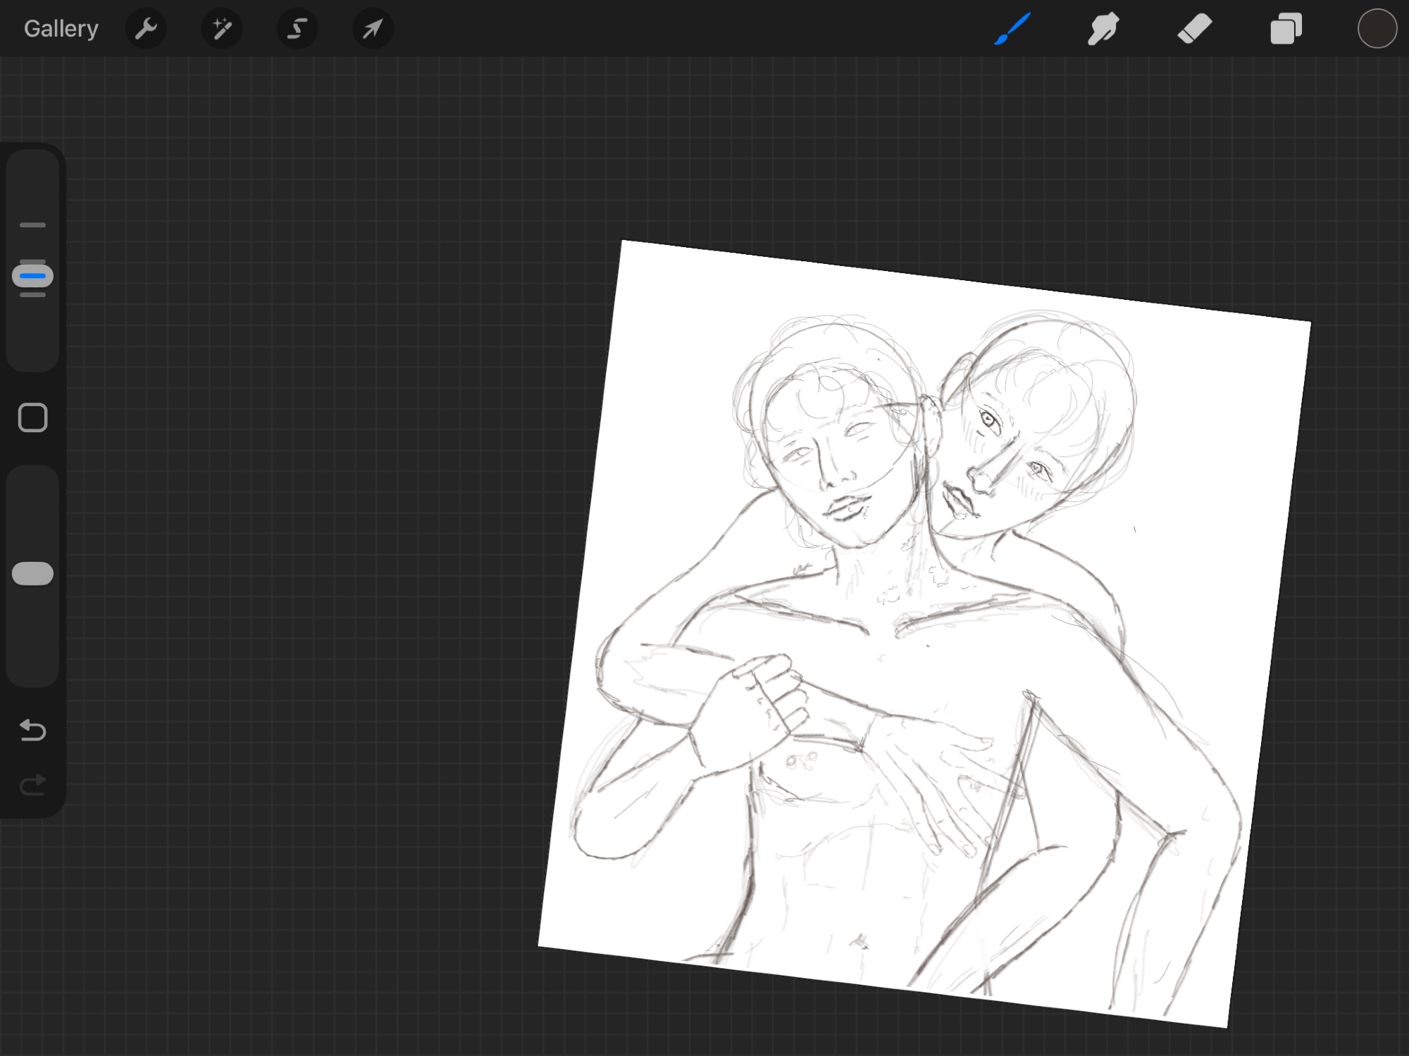
Task: Activate the Selection tool
Action: [x=297, y=29]
